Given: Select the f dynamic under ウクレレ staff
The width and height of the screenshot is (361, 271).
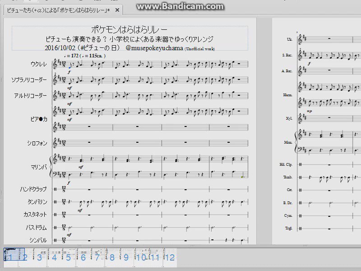Looking at the screenshot, I should coord(69,72).
